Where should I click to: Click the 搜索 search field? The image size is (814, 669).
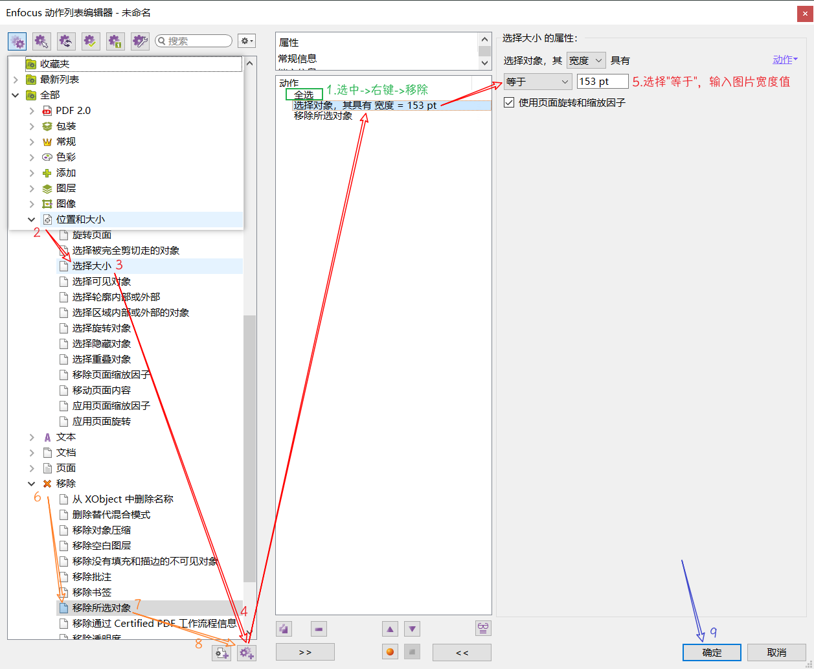(x=194, y=41)
